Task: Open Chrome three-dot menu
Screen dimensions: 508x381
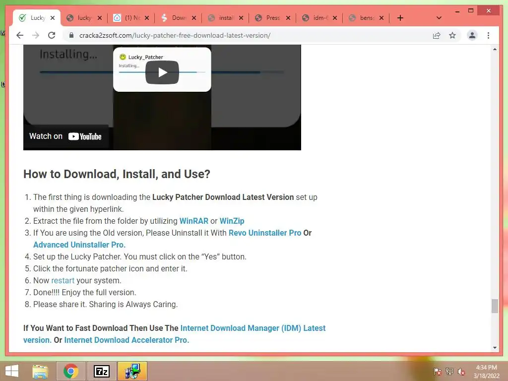Action: 488,35
